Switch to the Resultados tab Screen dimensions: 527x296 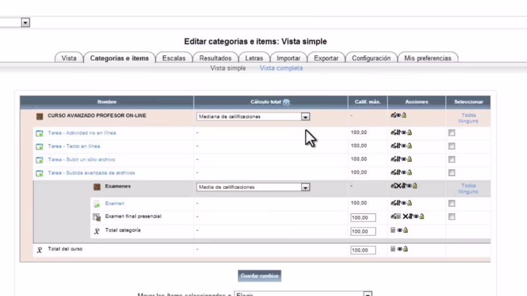[x=215, y=58]
